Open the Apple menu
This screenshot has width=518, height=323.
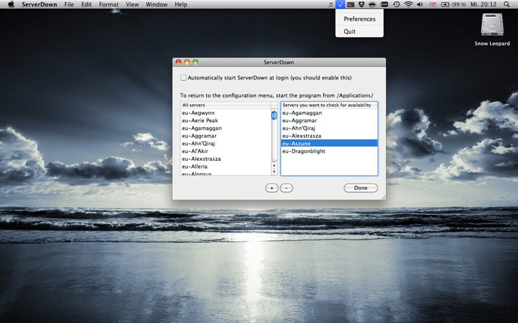point(11,5)
